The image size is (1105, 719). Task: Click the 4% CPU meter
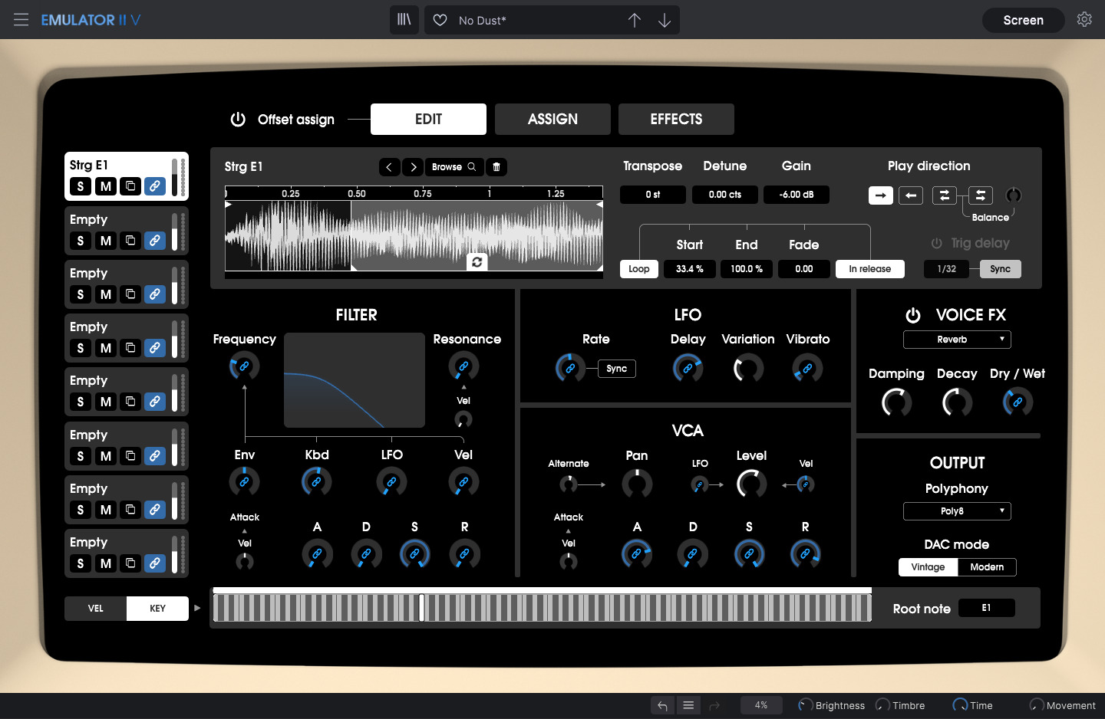coord(761,705)
